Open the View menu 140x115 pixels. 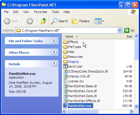26,12
